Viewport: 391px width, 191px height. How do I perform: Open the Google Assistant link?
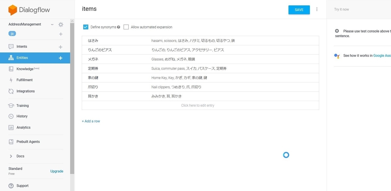pyautogui.click(x=382, y=56)
